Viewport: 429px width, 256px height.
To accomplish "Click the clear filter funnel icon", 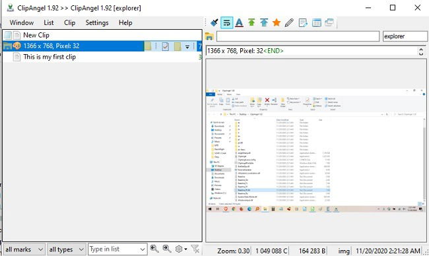I will (195, 249).
